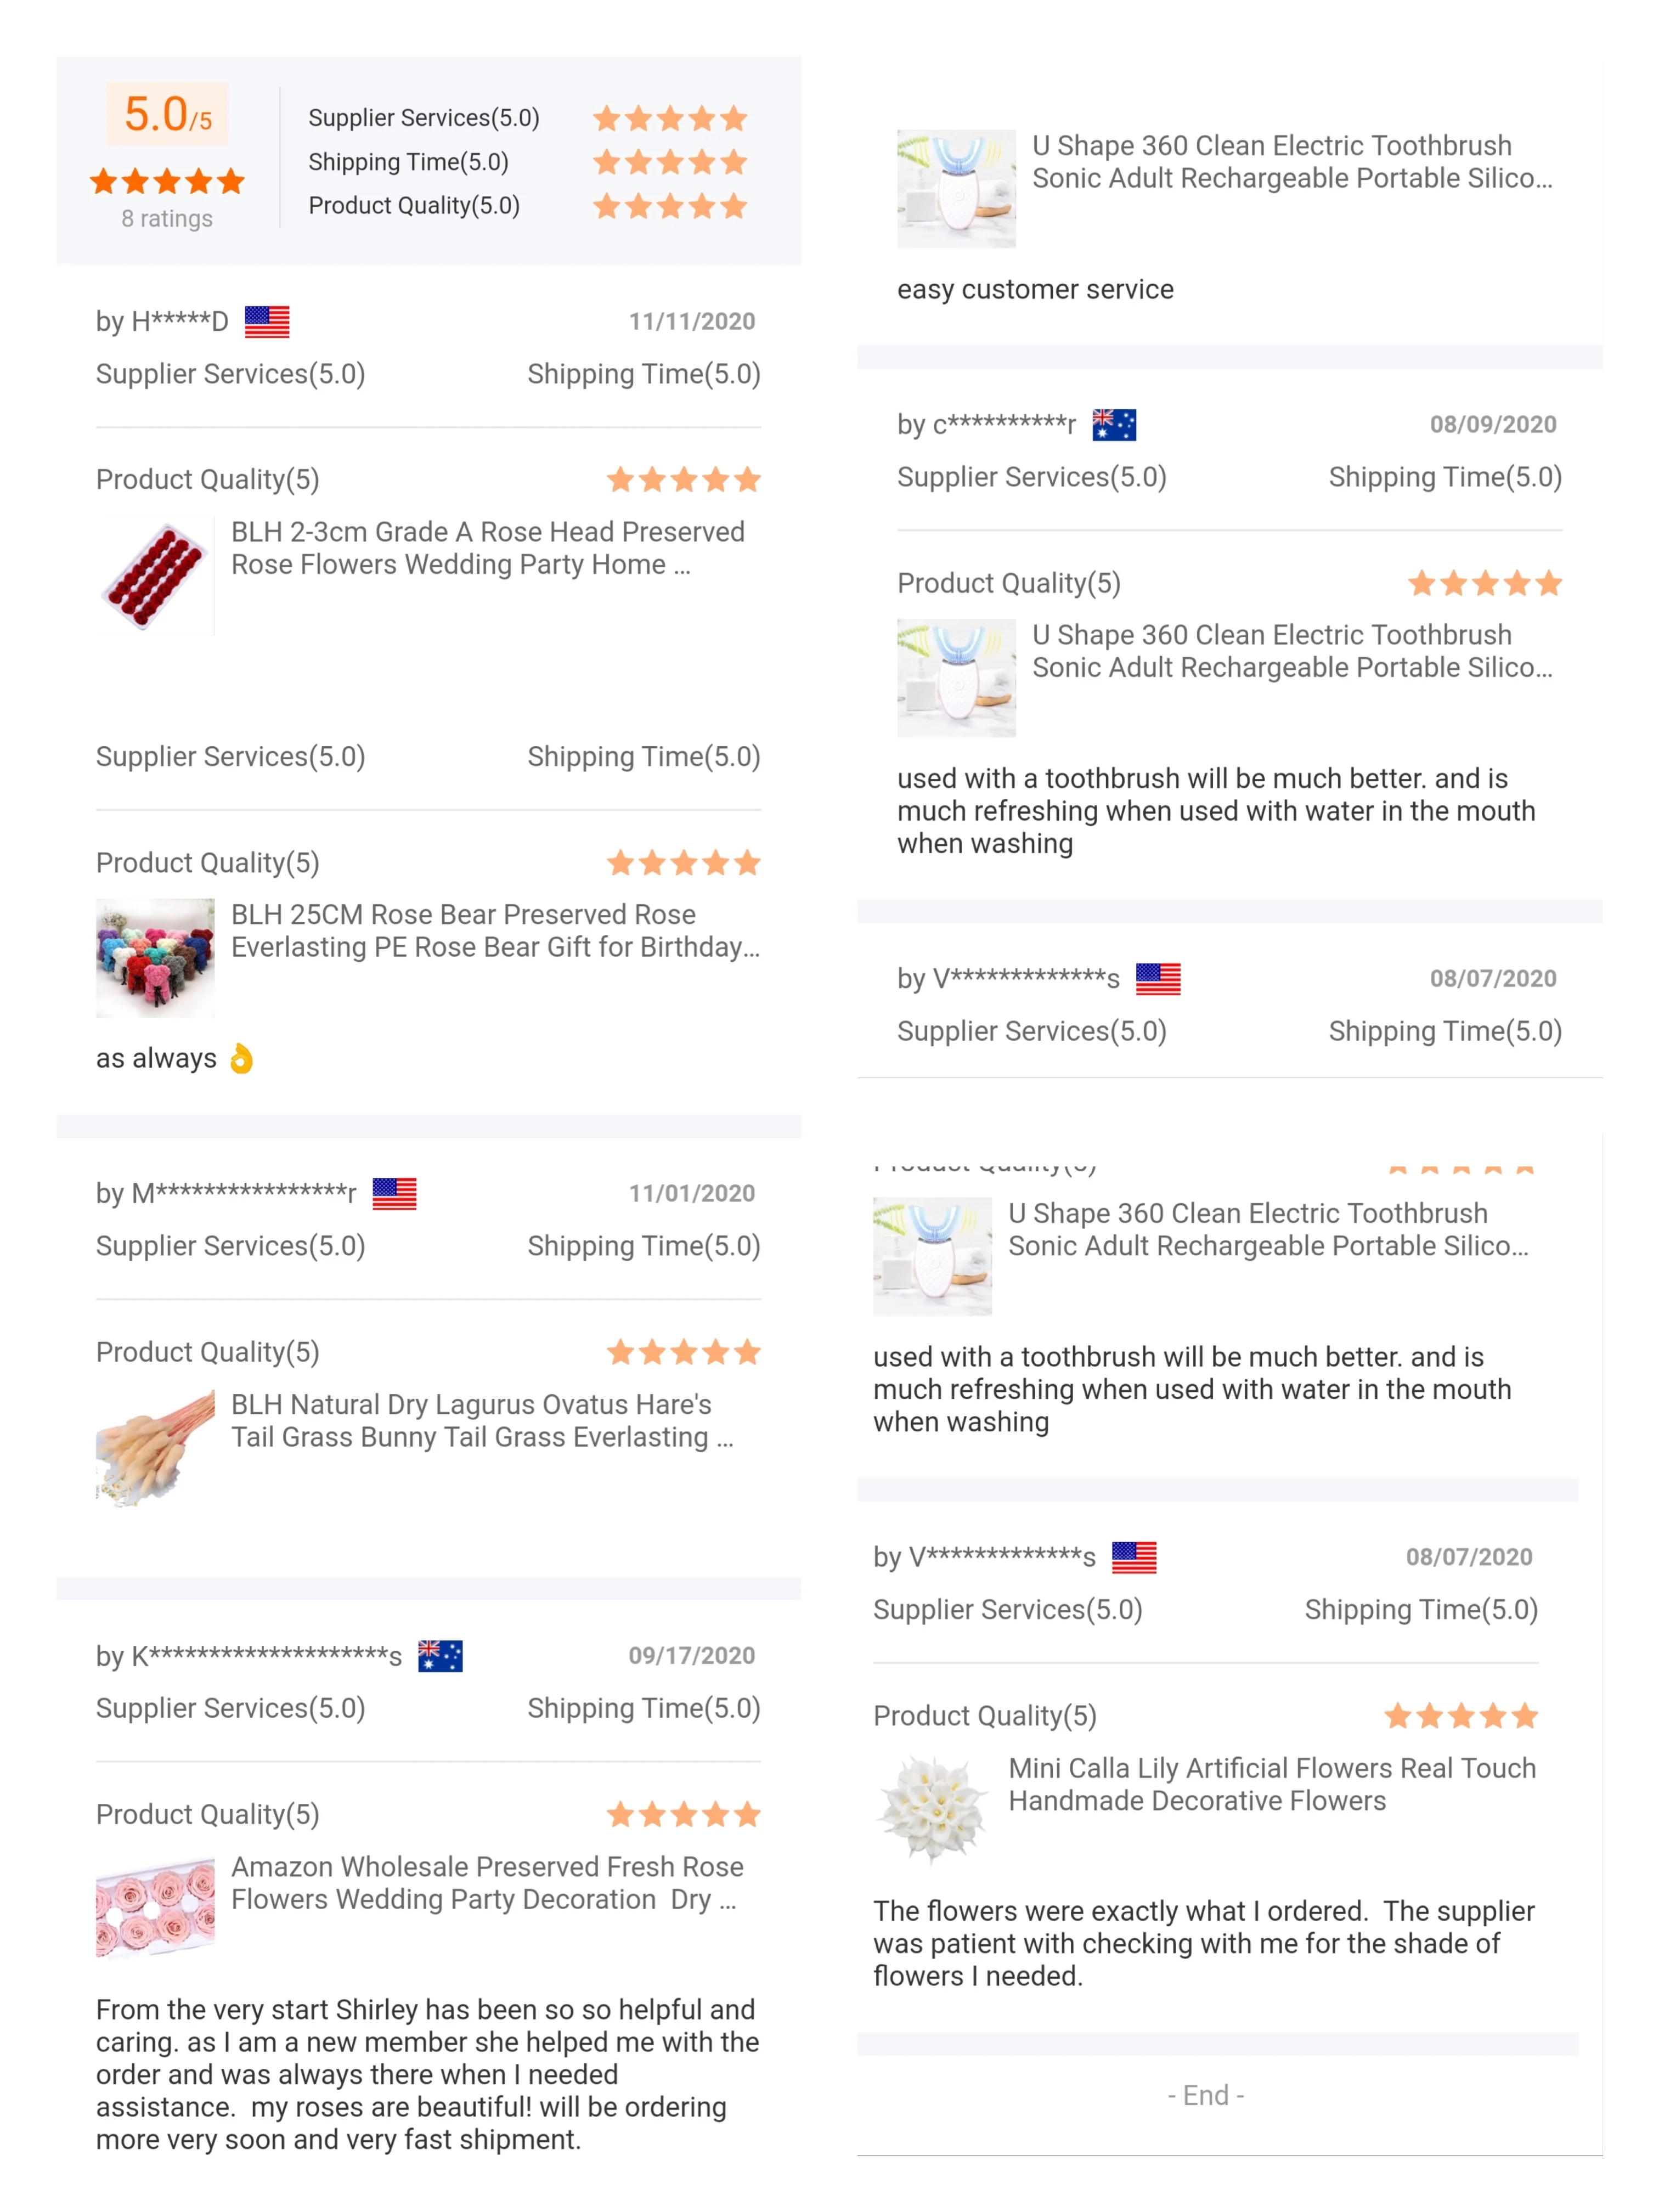
Task: Click the five orange stars under the 5.0 score
Action: pos(167,181)
